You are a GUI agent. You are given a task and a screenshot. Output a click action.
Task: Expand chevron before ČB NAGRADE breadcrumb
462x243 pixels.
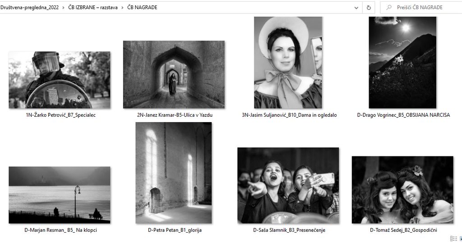122,7
